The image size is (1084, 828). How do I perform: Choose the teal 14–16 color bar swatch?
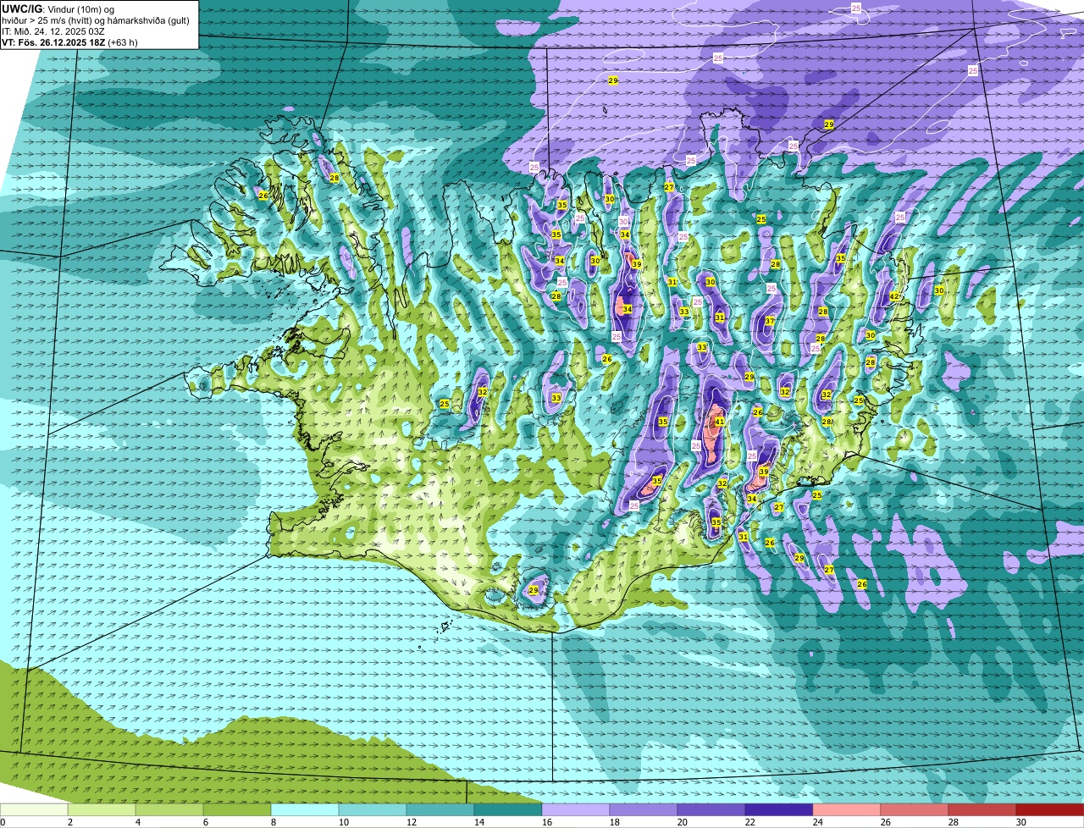point(508,809)
